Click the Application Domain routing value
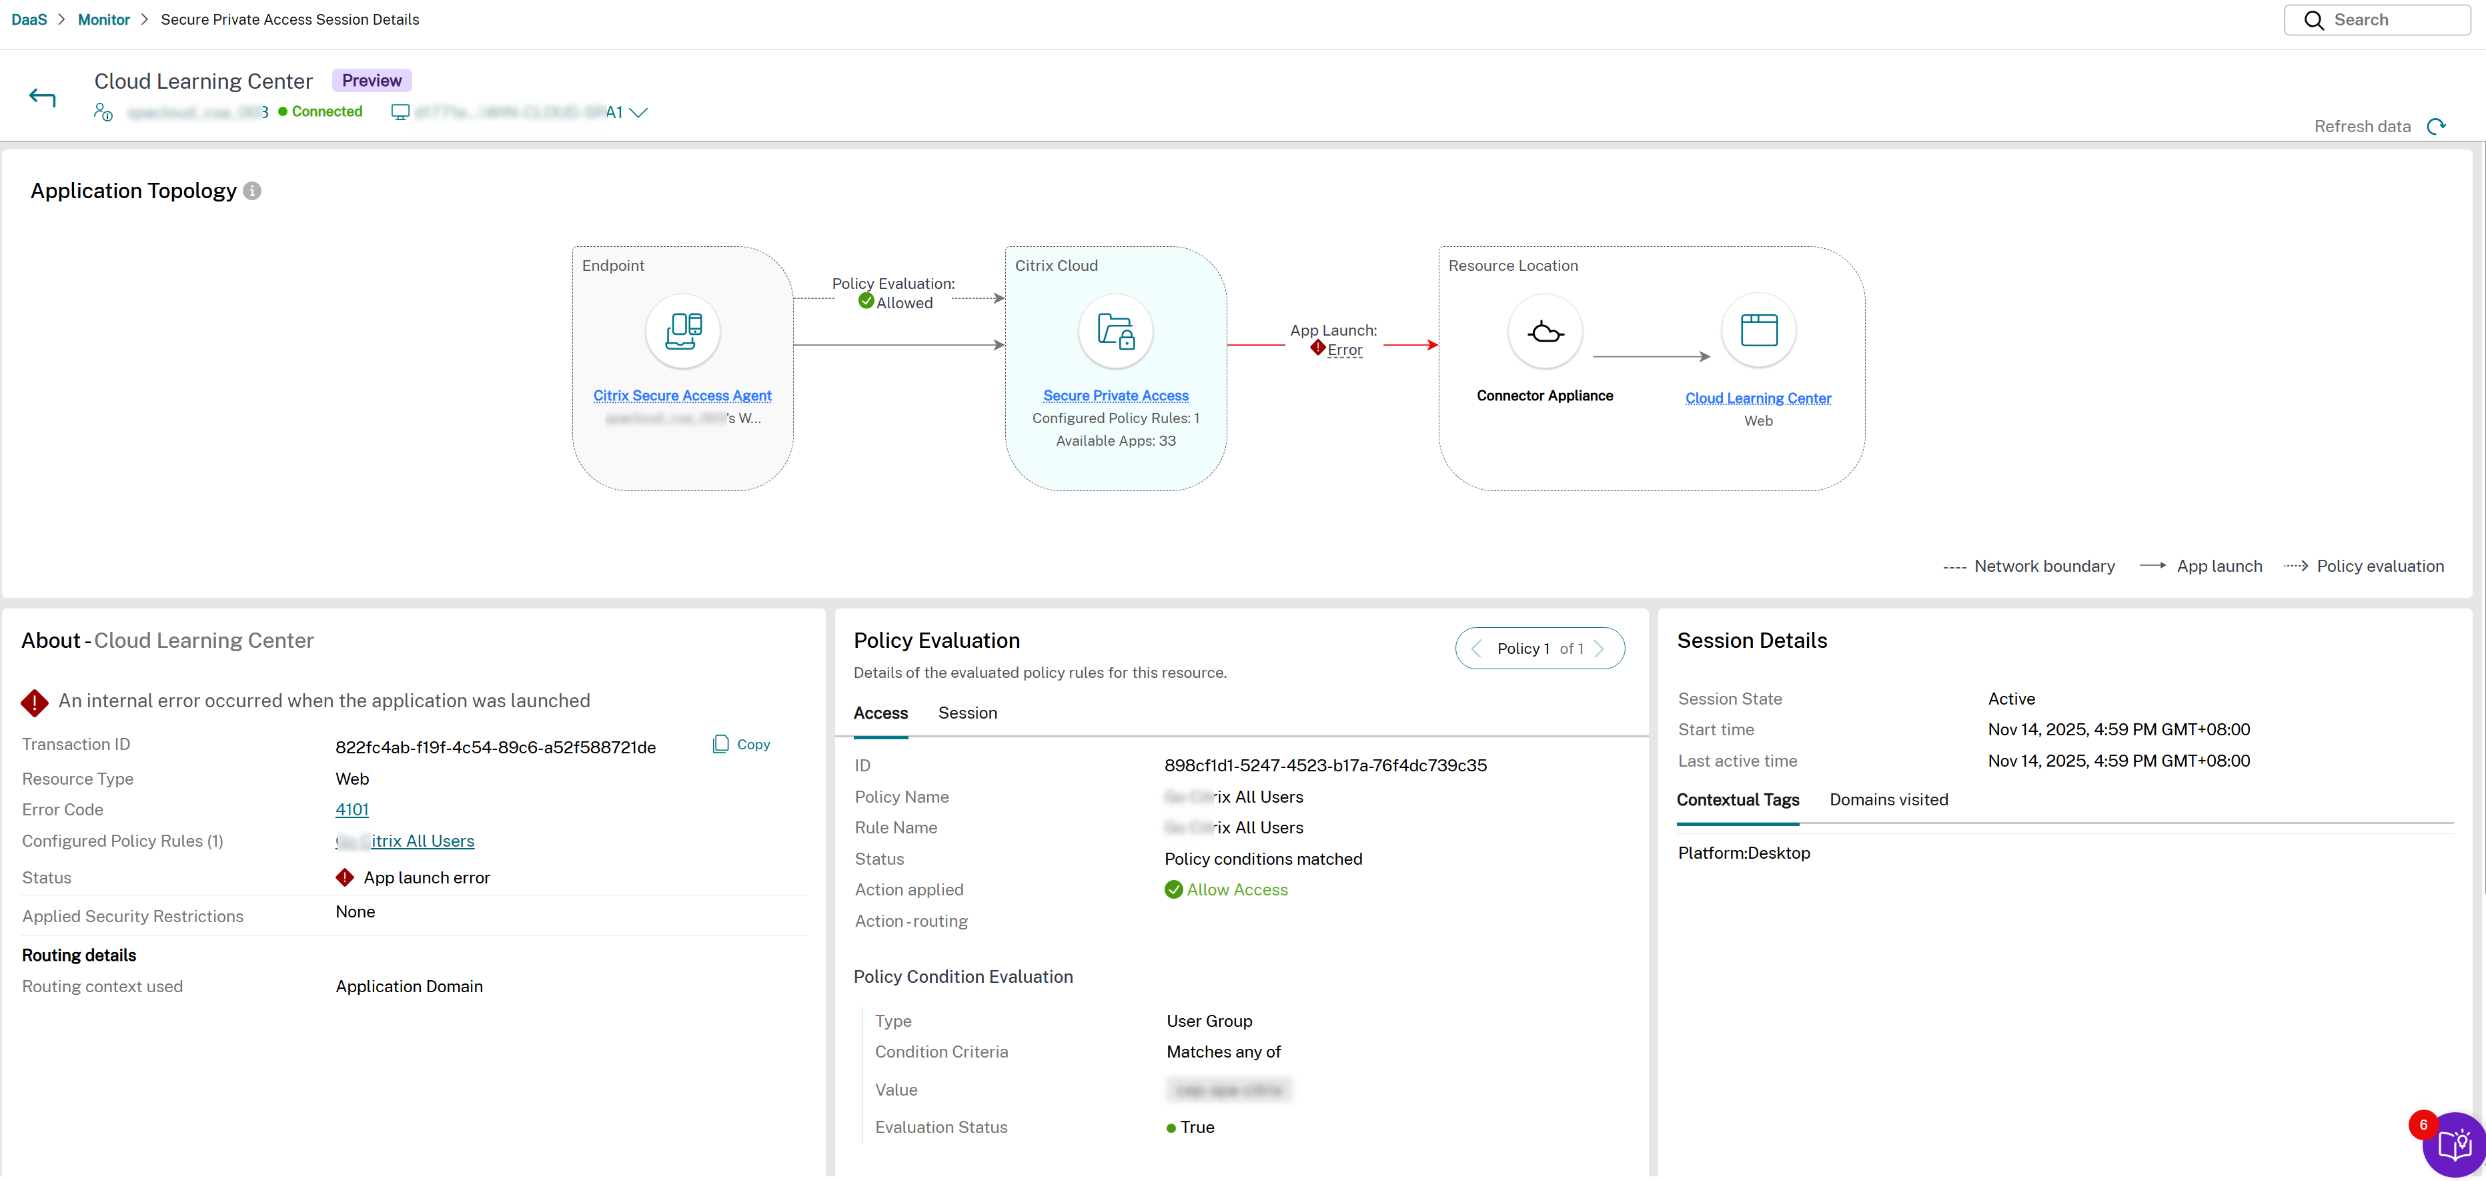Image resolution: width=2486 pixels, height=1181 pixels. (x=409, y=987)
